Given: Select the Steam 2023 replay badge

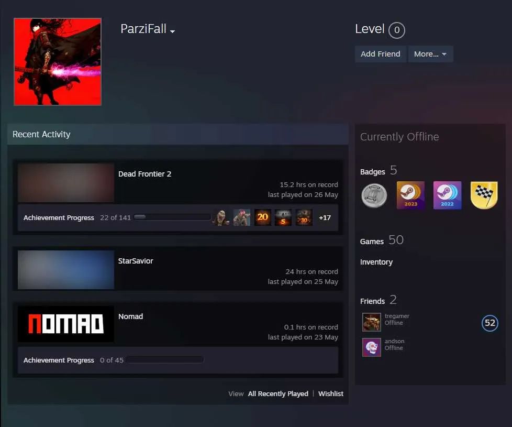Looking at the screenshot, I should [411, 195].
